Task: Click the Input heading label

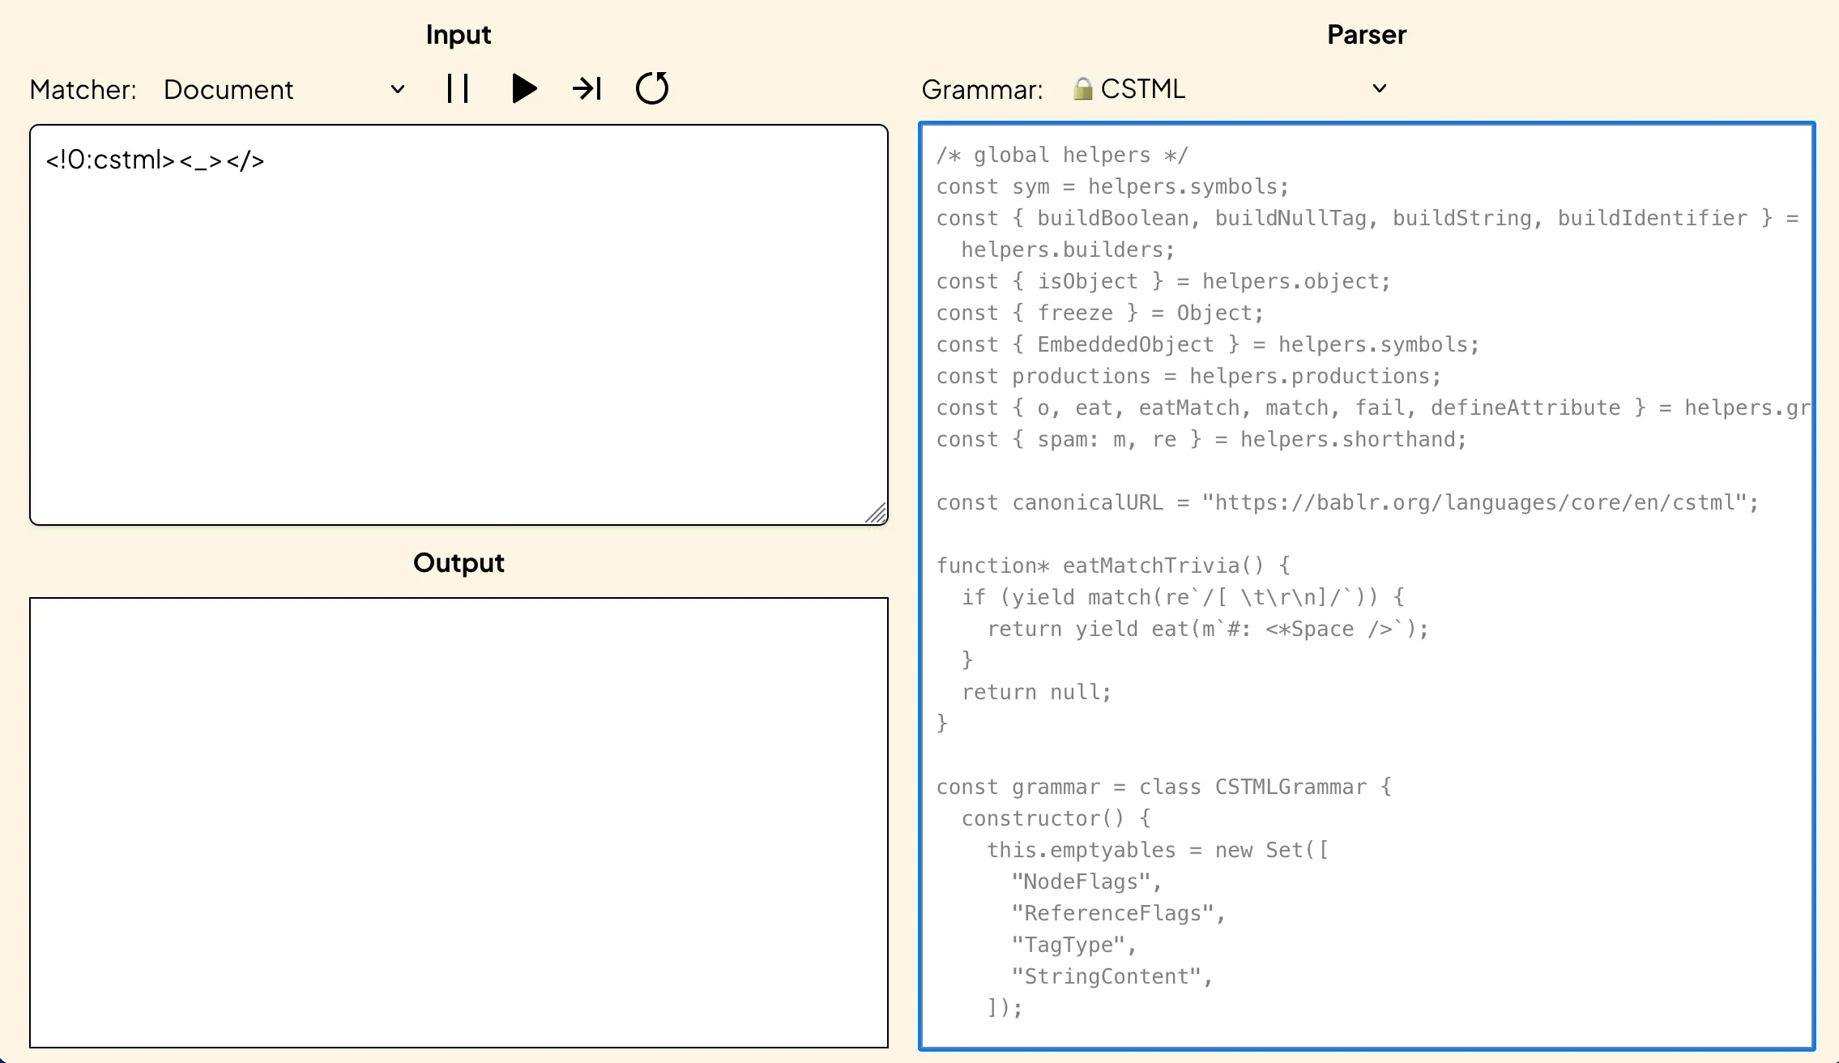Action: pos(459,35)
